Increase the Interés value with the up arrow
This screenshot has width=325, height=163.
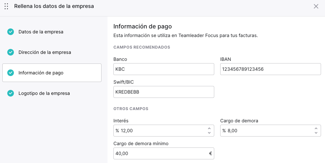(x=209, y=129)
